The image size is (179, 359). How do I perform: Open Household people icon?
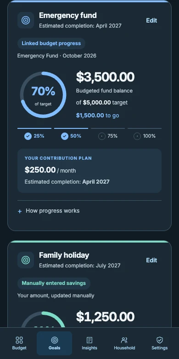(x=124, y=340)
